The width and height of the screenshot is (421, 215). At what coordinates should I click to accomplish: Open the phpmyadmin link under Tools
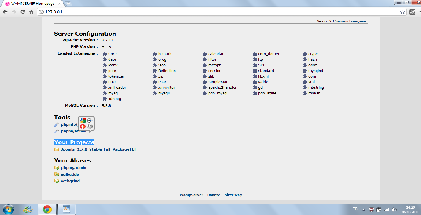pos(74,131)
